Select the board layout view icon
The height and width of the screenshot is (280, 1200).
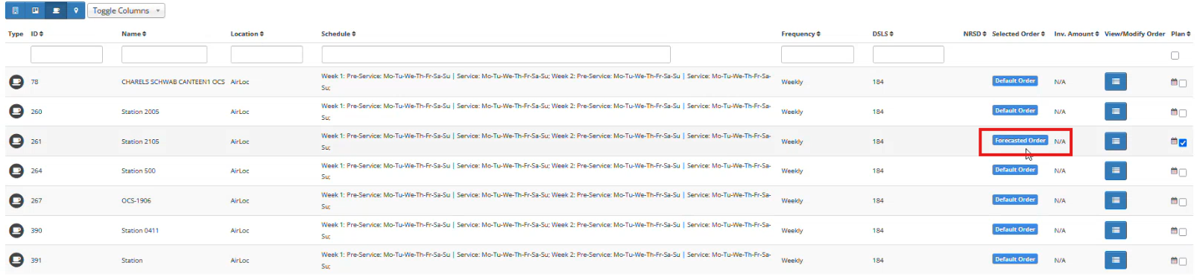(x=35, y=10)
